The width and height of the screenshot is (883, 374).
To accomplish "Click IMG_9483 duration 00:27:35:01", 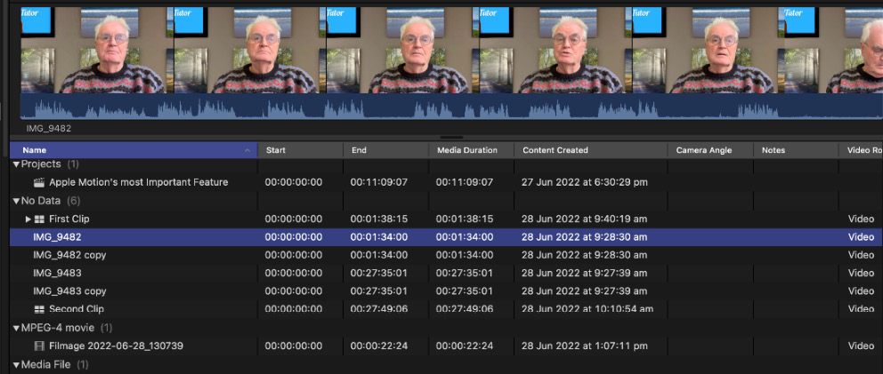I will pyautogui.click(x=465, y=273).
